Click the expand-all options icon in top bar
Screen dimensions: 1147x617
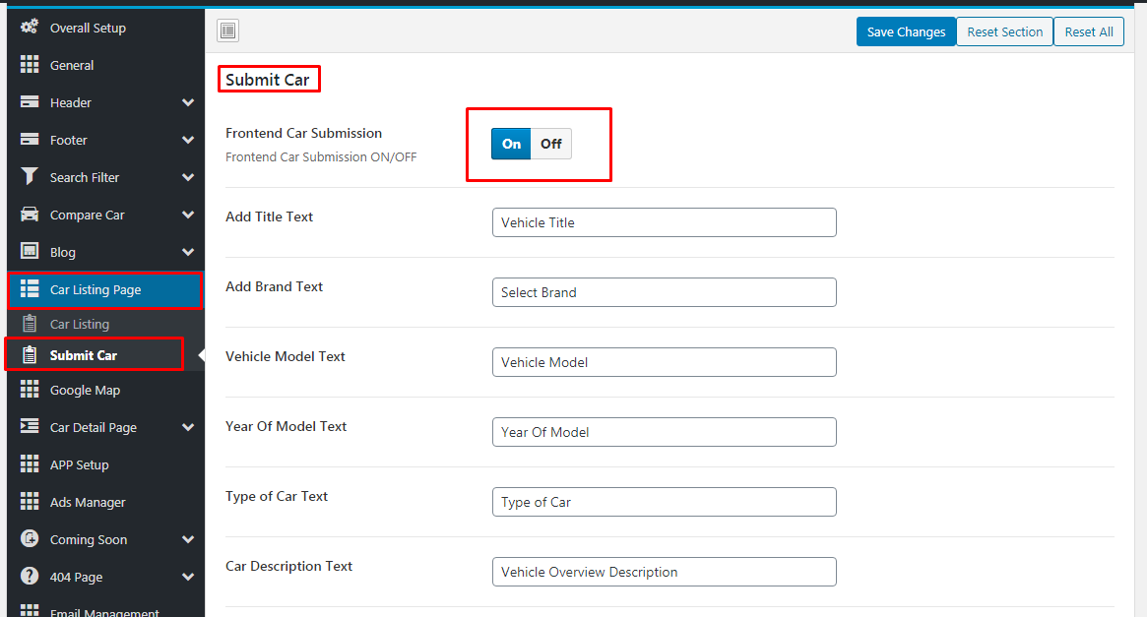(x=228, y=31)
